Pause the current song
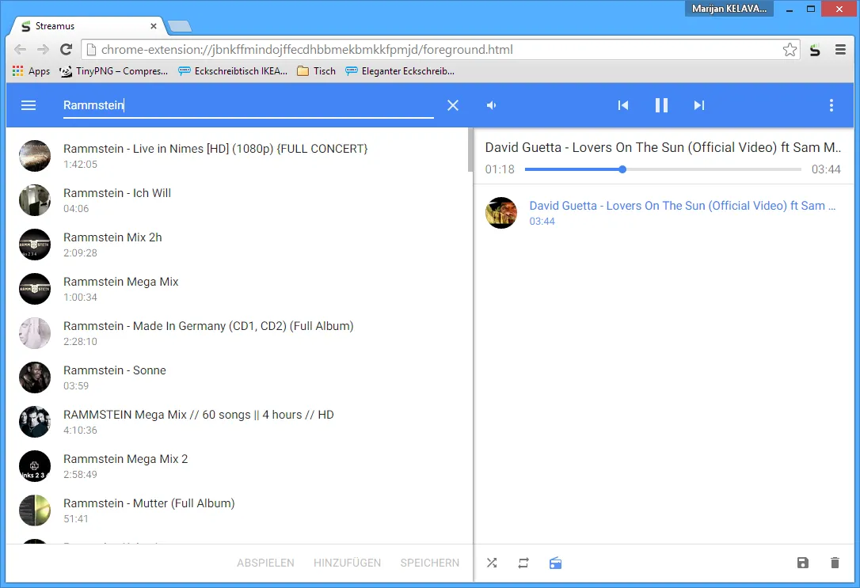Screen dimensions: 860x588 tap(661, 105)
